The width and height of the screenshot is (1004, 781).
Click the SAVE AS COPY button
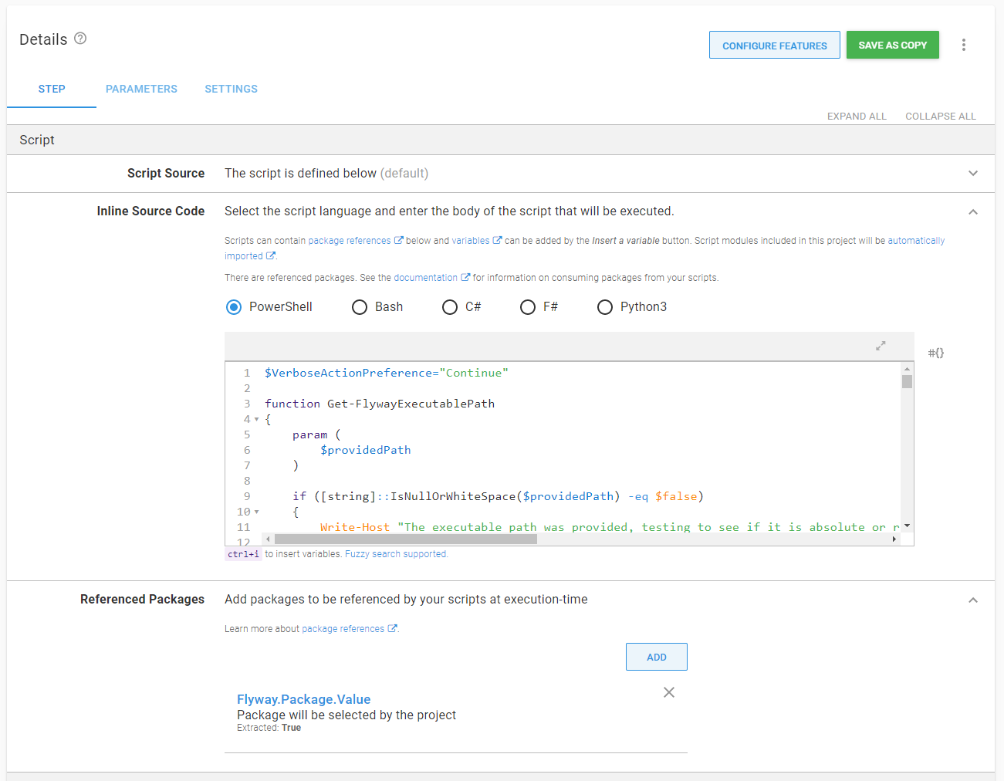coord(892,45)
